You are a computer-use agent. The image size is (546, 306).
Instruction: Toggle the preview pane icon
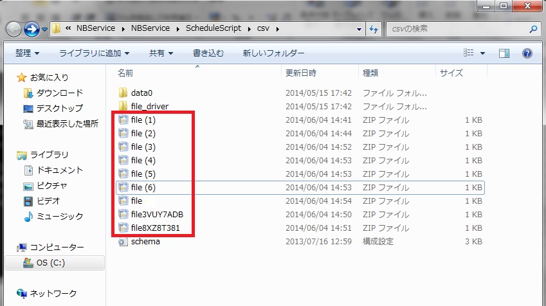(504, 53)
